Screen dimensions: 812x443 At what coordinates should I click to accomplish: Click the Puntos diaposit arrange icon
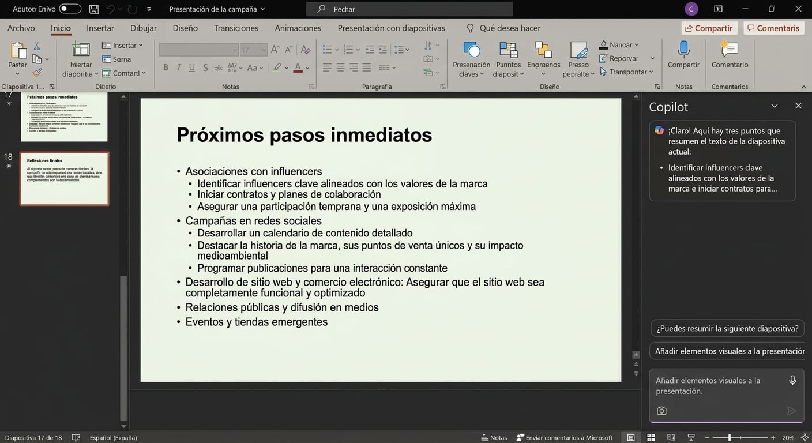(508, 50)
